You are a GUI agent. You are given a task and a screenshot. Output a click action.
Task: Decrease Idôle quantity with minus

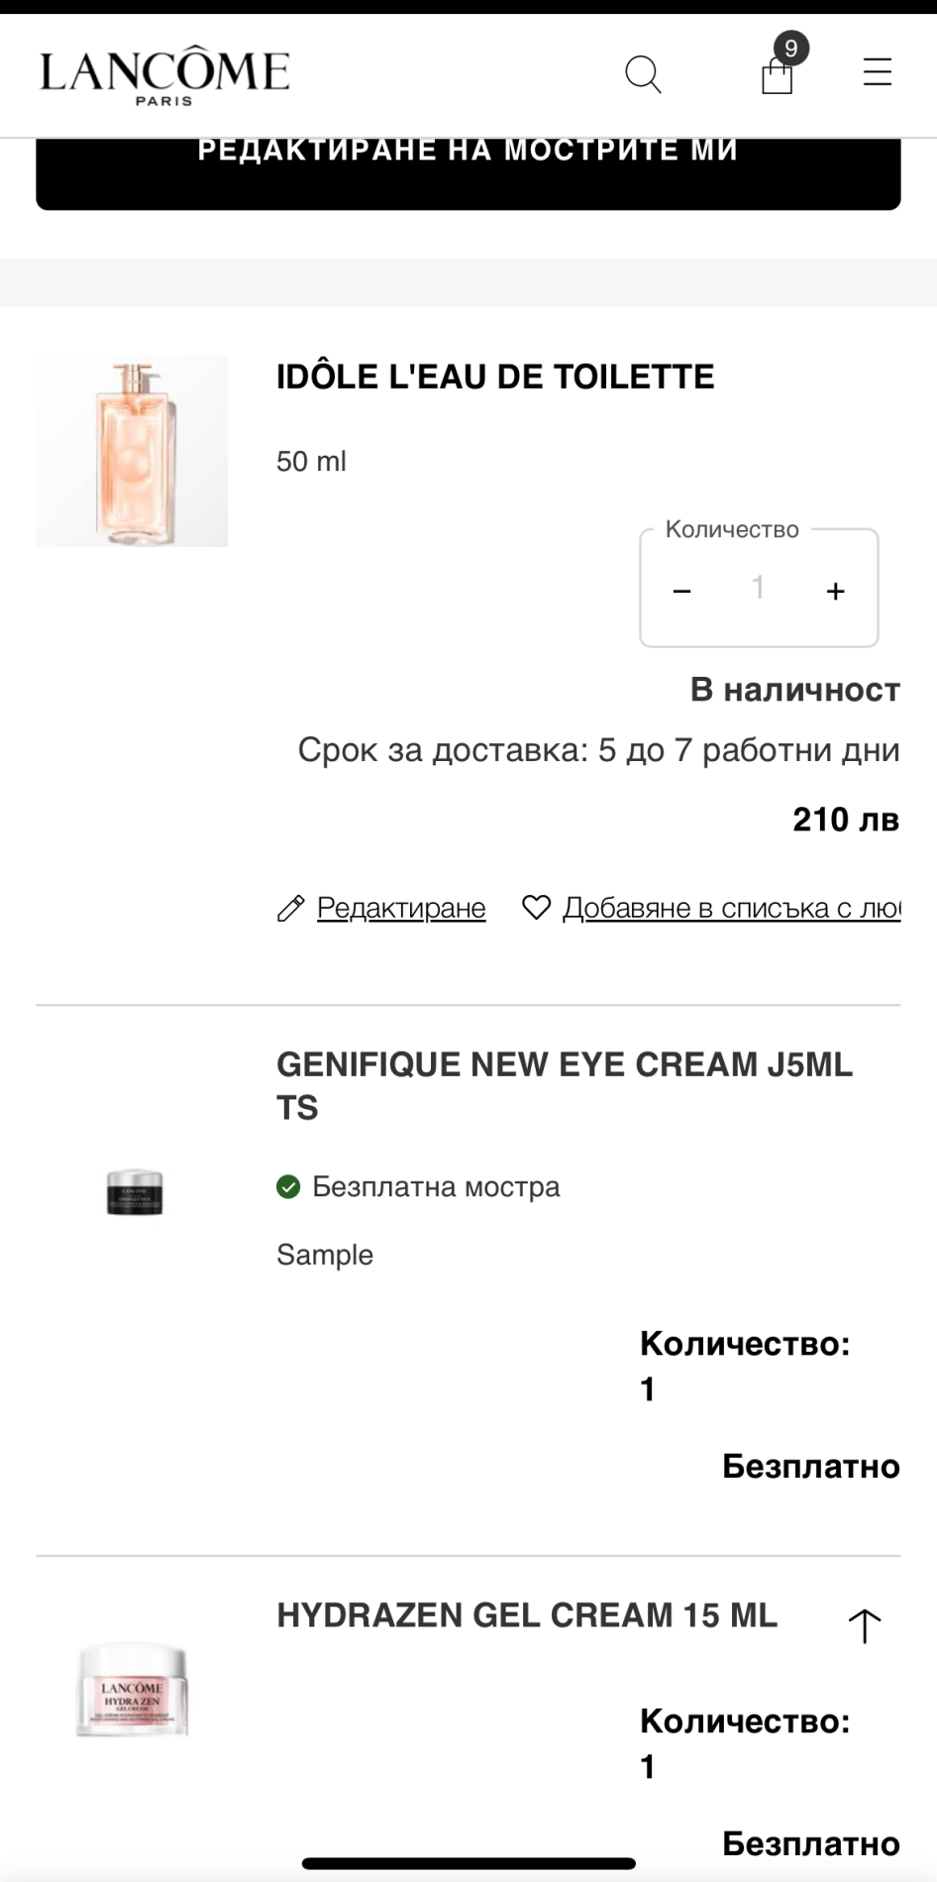681,591
